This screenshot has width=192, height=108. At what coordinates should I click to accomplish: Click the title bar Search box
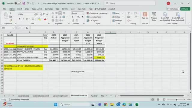click(x=130, y=3)
